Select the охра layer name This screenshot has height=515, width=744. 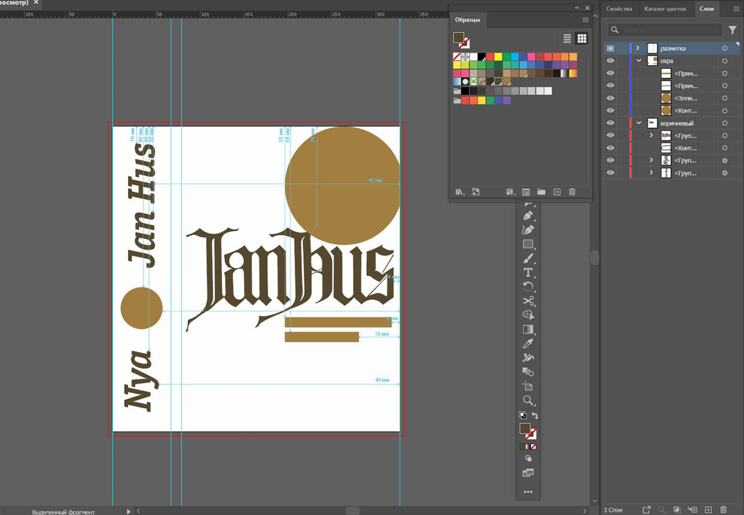click(667, 61)
